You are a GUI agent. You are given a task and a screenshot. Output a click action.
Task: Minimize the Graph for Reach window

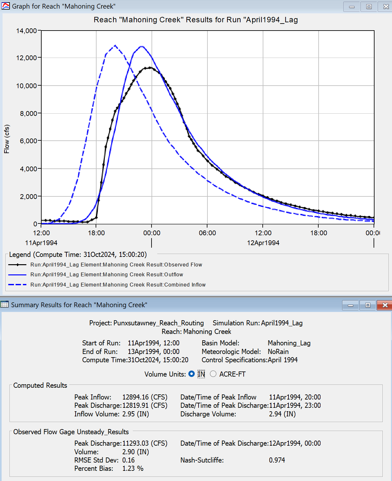pos(352,6)
